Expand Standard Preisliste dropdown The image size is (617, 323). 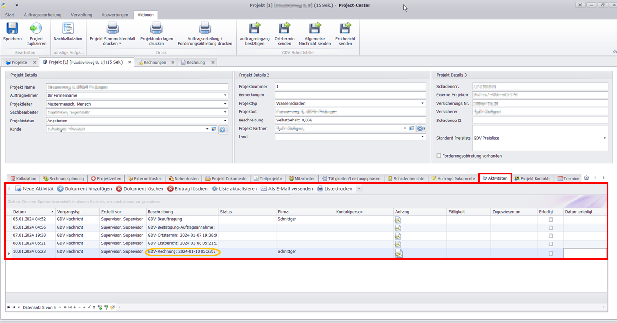tap(605, 138)
